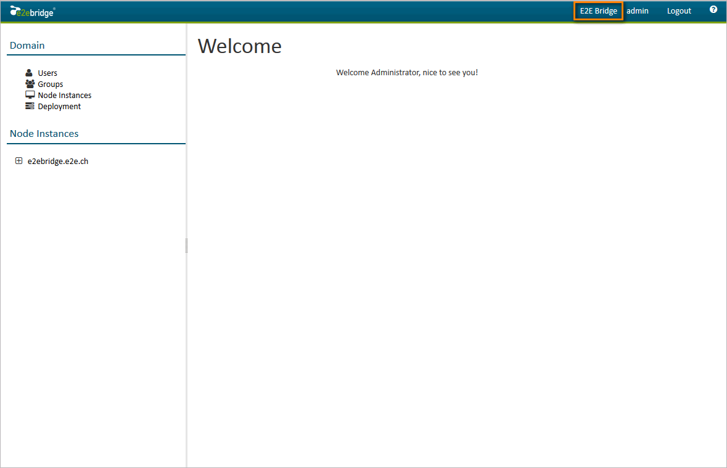Click the plus box beside e2ebridge.e2e.ch
727x468 pixels.
tap(18, 160)
